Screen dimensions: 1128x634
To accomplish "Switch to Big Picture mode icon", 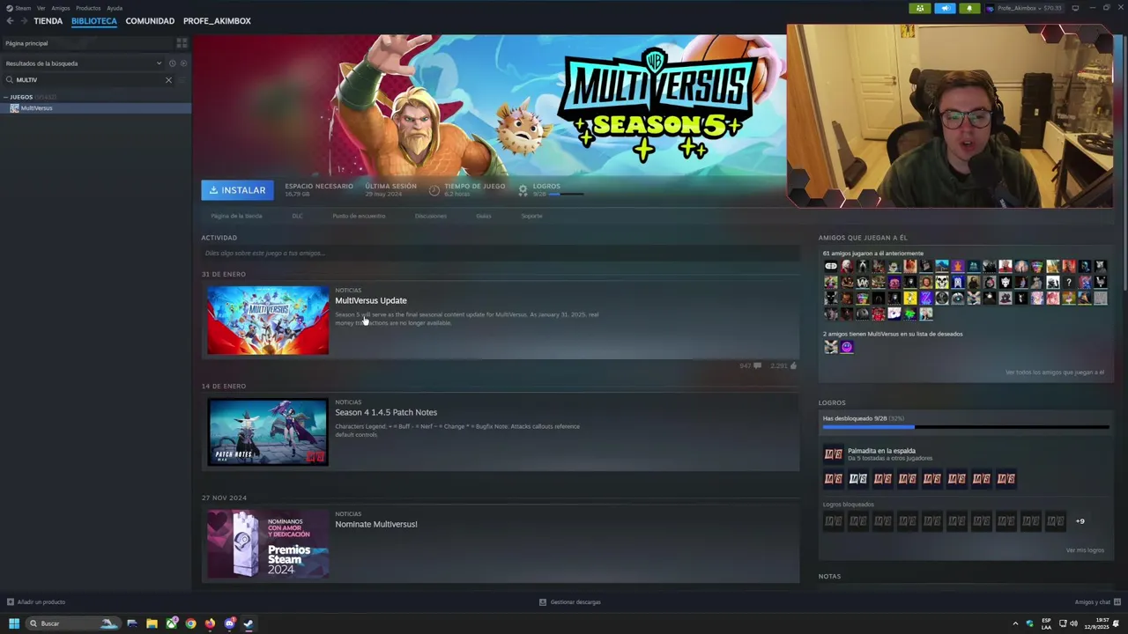I will click(x=1075, y=8).
